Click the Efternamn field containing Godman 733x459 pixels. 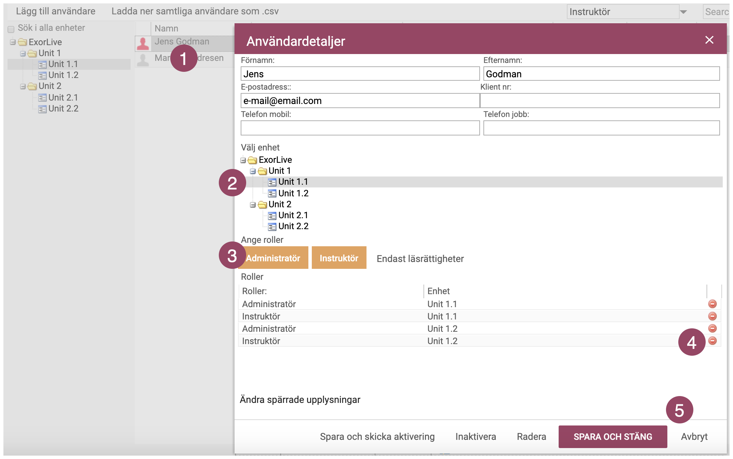(x=601, y=74)
